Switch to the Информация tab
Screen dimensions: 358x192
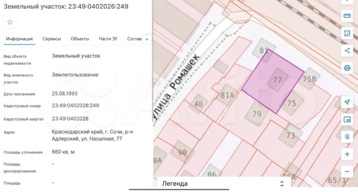19,39
